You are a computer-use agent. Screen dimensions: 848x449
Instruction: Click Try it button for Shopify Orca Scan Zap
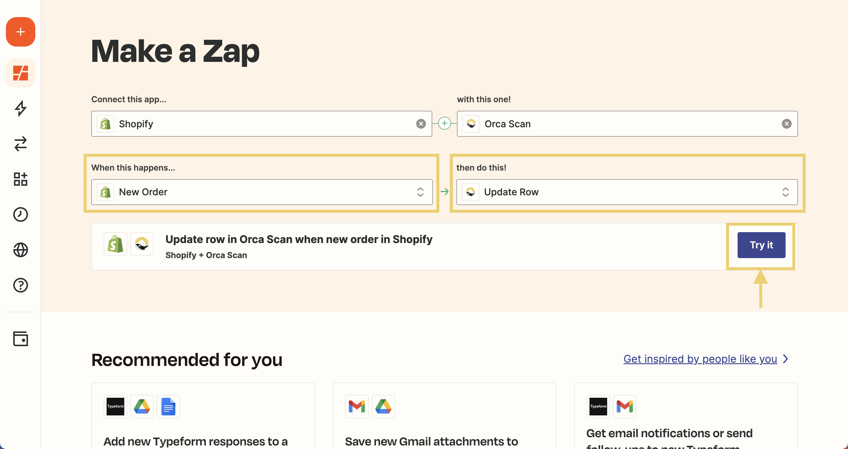pos(761,245)
